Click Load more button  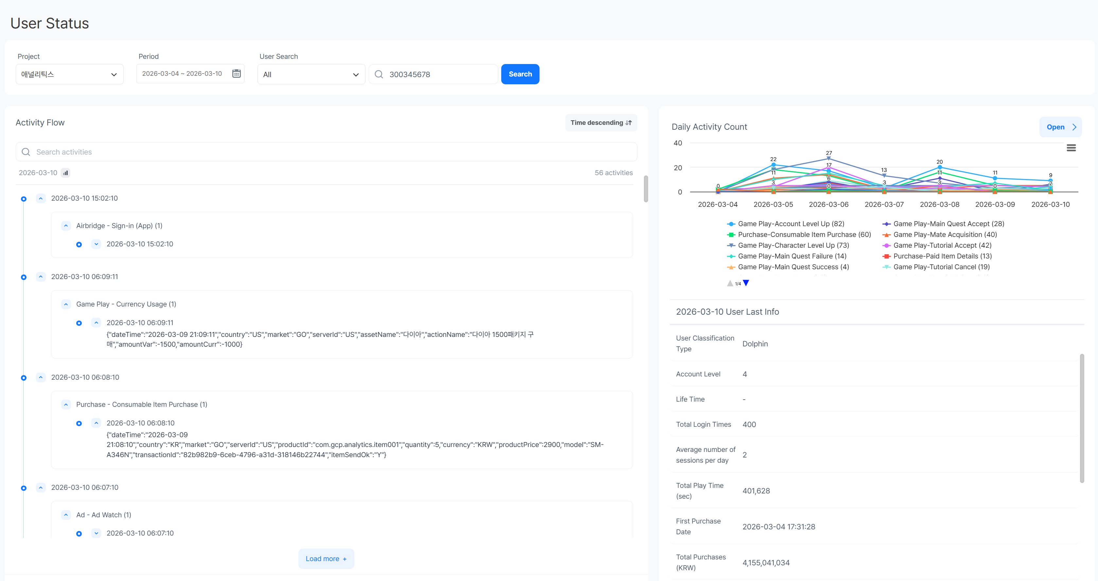click(x=326, y=558)
